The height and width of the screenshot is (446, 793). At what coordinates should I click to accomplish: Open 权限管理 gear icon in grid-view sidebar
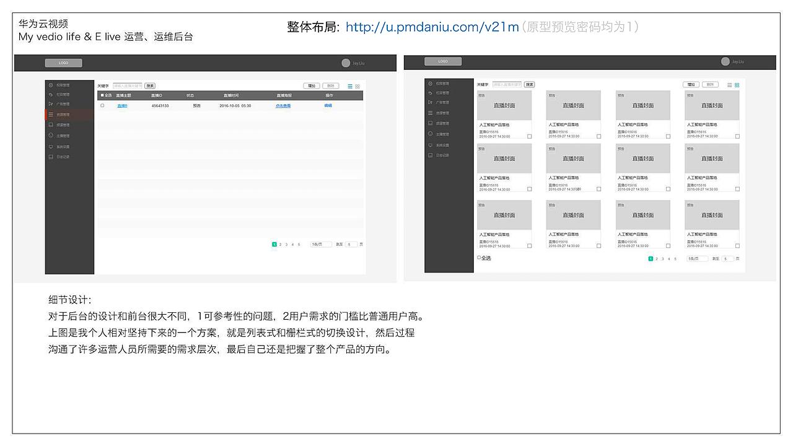[x=431, y=83]
